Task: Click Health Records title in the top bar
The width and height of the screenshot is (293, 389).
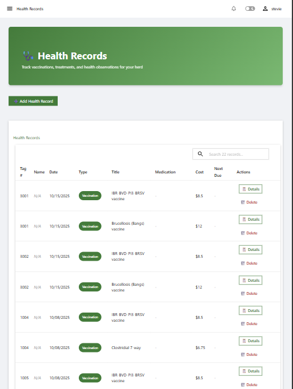Action: [30, 9]
